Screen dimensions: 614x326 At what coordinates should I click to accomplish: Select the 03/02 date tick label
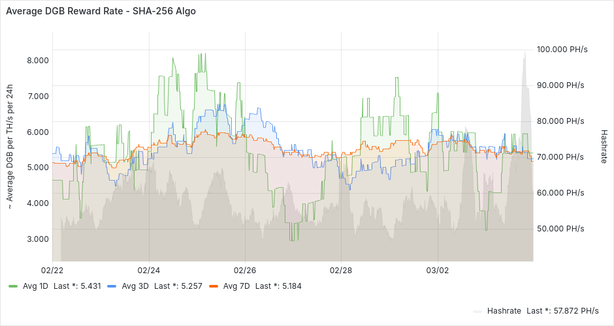point(437,270)
